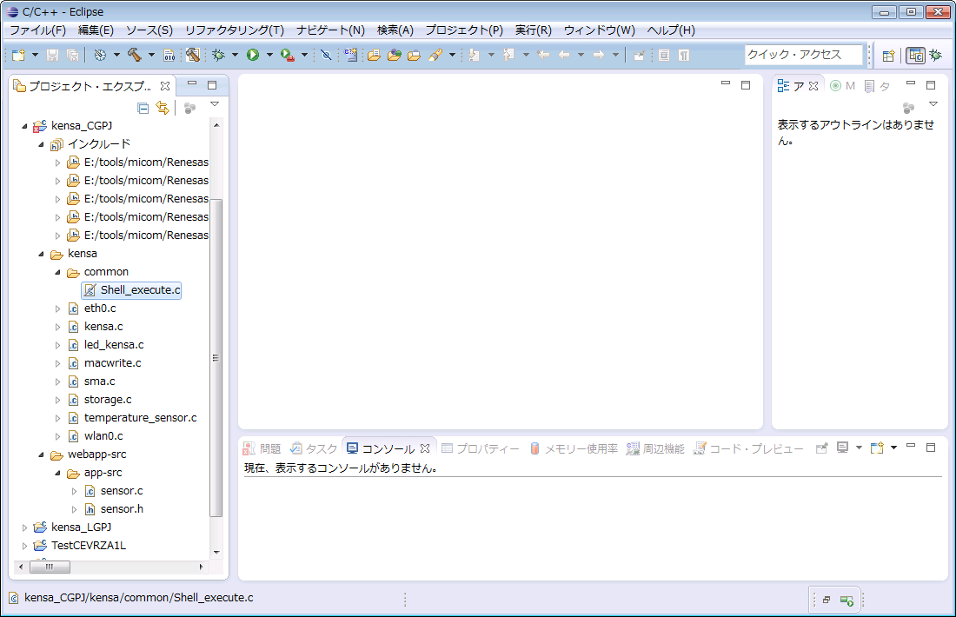The image size is (956, 617).
Task: Click the Project Explorer vertical scrollbar thumb
Action: coord(216,358)
